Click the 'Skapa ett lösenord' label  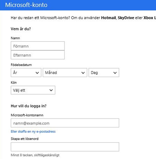24,139
